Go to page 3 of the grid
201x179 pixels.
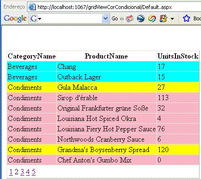coord(22,172)
